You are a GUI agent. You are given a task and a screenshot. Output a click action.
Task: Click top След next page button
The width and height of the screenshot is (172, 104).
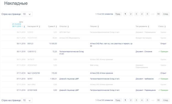tap(165, 14)
